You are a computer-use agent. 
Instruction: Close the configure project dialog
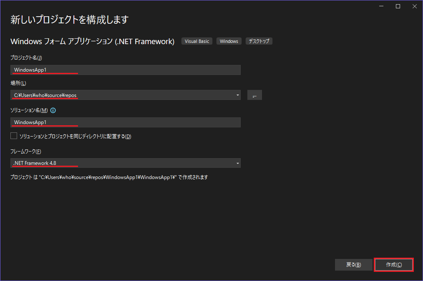pyautogui.click(x=415, y=6)
